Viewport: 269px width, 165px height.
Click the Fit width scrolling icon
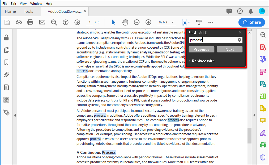184,22
